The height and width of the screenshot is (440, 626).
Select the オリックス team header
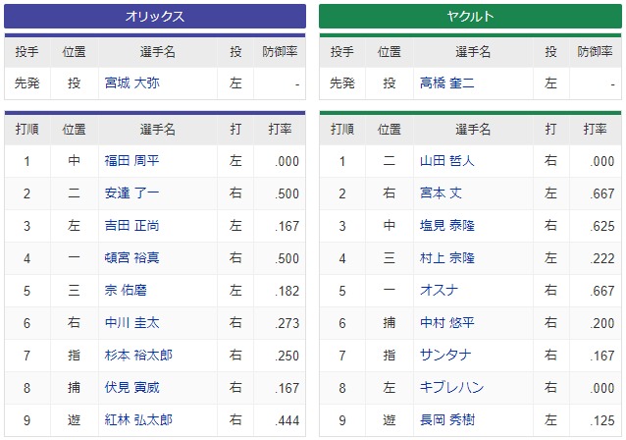click(x=155, y=17)
